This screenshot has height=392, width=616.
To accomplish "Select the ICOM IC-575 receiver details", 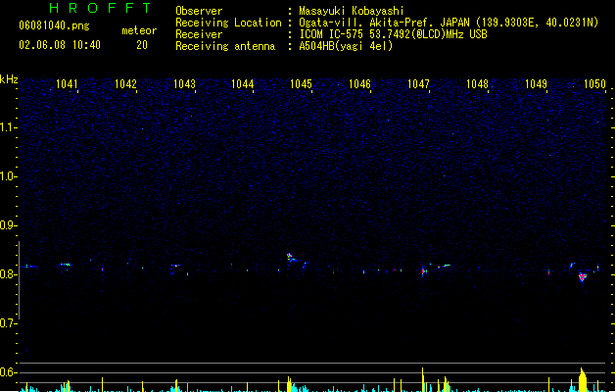I will [394, 34].
